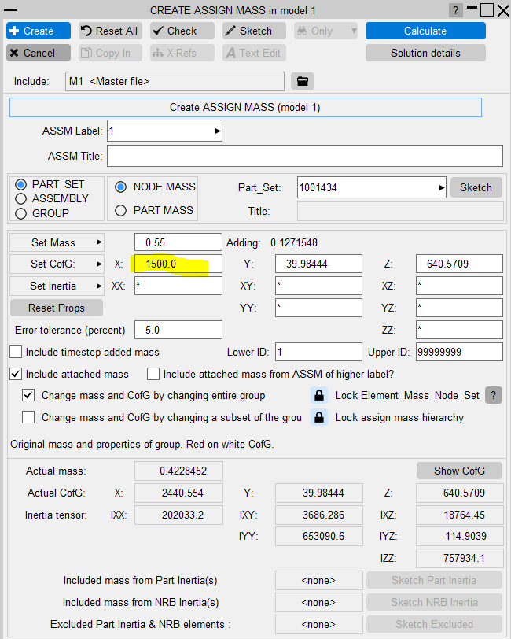Click the Sketch button next to Part_Set
Screen dimensions: 511x639
pyautogui.click(x=476, y=187)
